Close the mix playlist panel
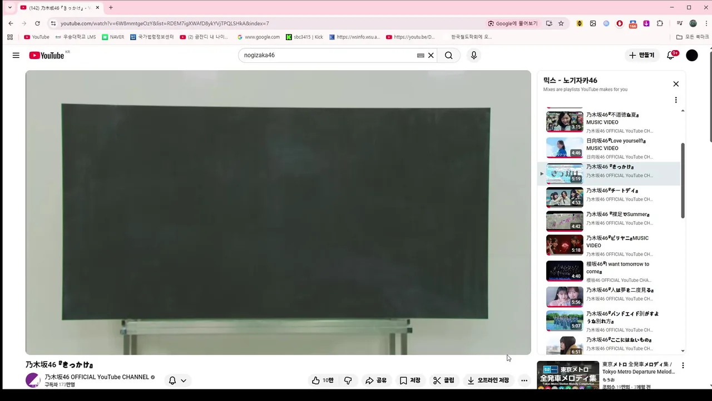Image resolution: width=712 pixels, height=401 pixels. pos(676,84)
